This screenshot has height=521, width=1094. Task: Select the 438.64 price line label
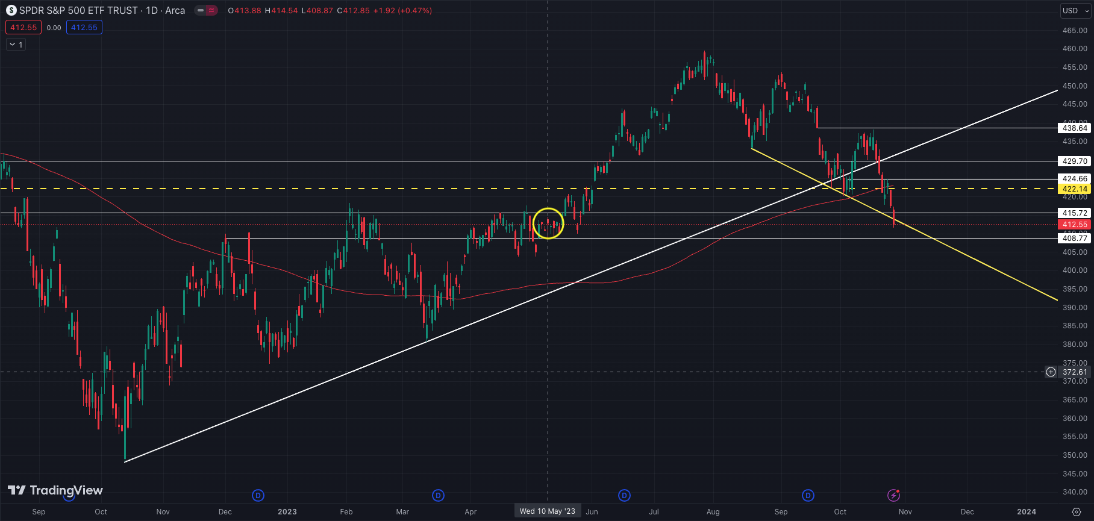point(1075,128)
